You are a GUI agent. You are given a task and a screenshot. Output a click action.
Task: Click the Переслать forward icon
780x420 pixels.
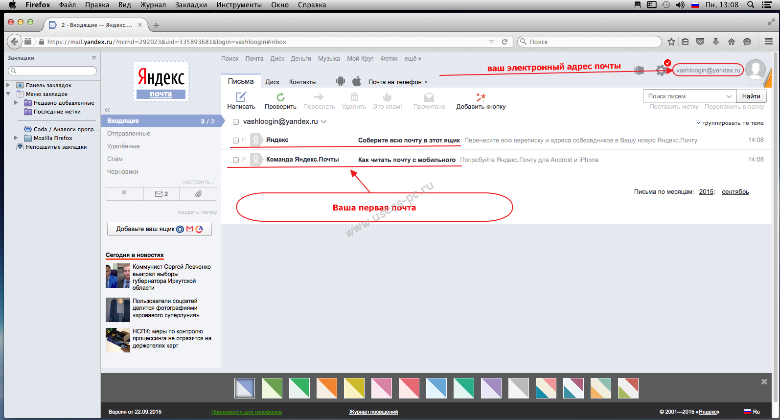pyautogui.click(x=319, y=97)
